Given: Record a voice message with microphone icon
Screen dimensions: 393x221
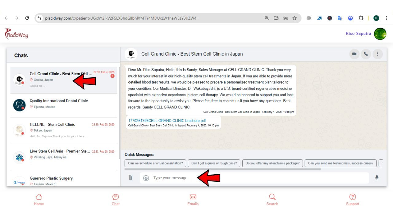Looking at the screenshot, I should 377,178.
